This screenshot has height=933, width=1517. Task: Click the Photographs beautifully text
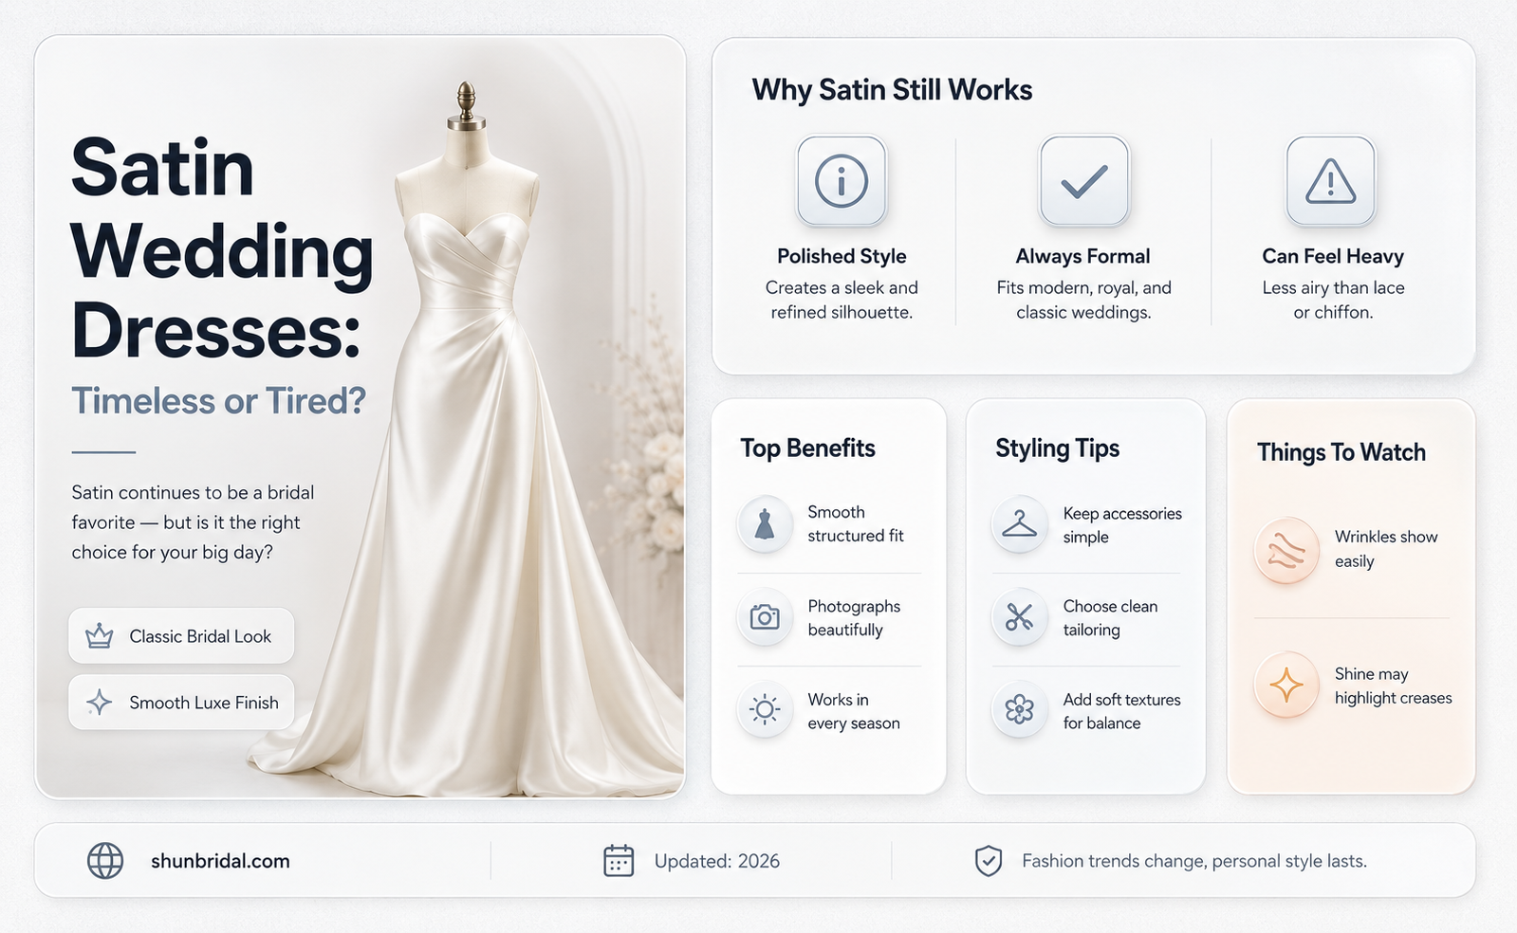854,618
